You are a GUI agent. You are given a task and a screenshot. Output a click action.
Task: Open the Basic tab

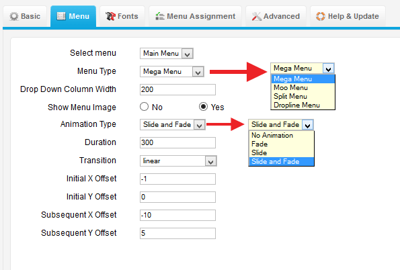25,16
